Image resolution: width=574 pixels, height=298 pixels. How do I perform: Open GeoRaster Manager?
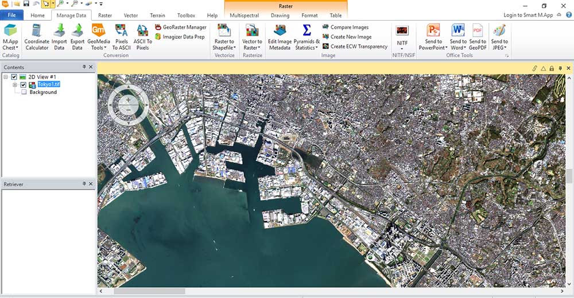coord(181,27)
